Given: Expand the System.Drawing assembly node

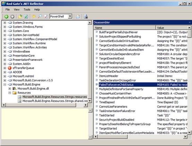Looking at the screenshot, I should click(5, 22).
